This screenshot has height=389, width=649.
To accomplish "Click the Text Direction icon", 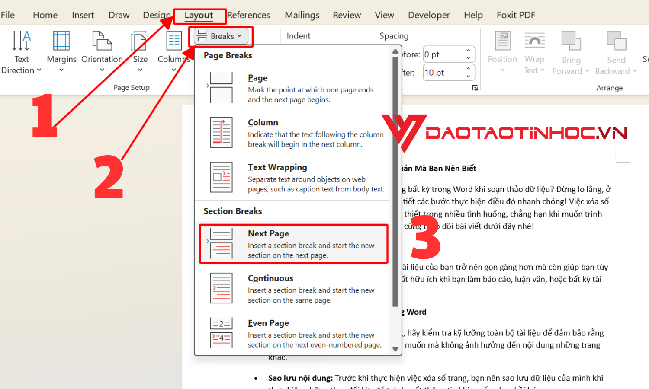I will click(21, 41).
